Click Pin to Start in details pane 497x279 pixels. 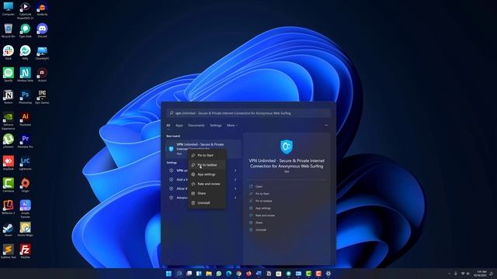coord(262,194)
